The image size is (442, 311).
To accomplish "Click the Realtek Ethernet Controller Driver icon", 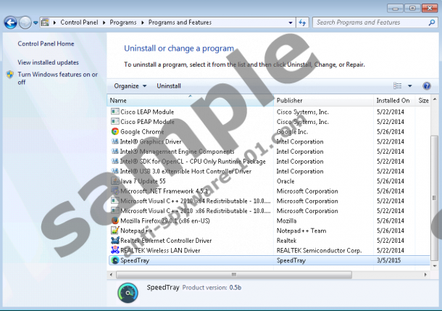I will point(114,241).
